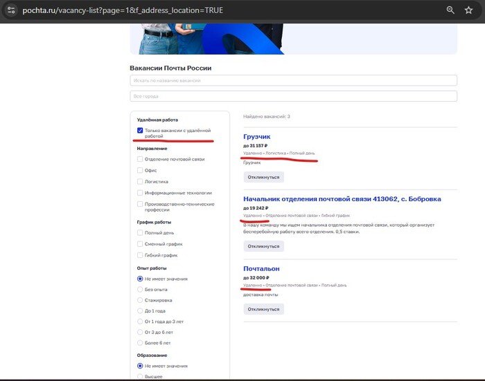
Task: Select the Полный день schedule checkbox
Action: coord(140,232)
